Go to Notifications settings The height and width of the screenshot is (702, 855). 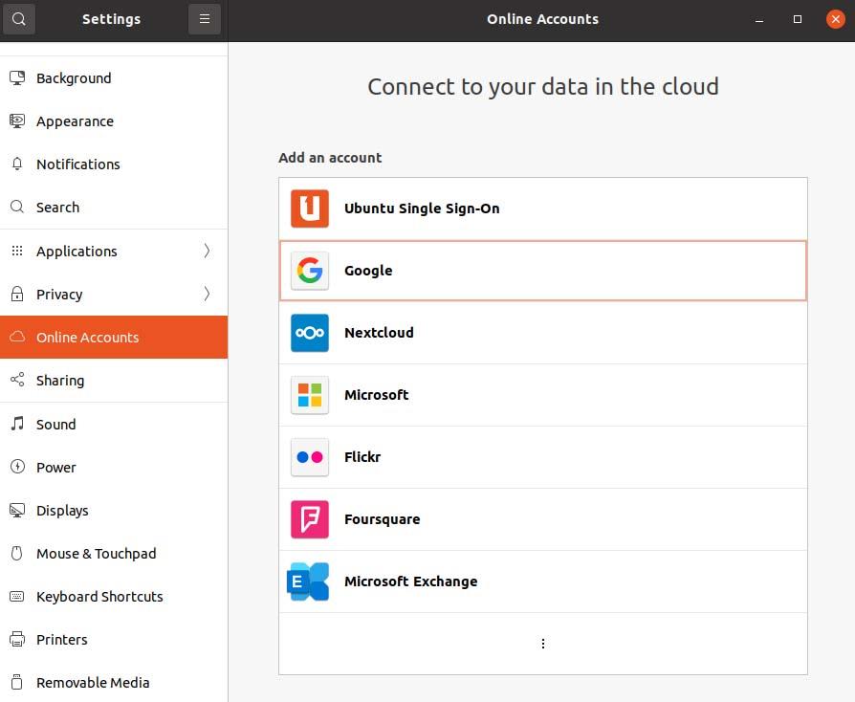coord(114,165)
